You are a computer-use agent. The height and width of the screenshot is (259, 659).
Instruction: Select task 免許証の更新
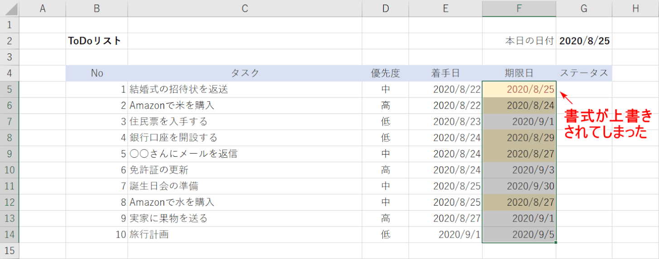[245, 170]
